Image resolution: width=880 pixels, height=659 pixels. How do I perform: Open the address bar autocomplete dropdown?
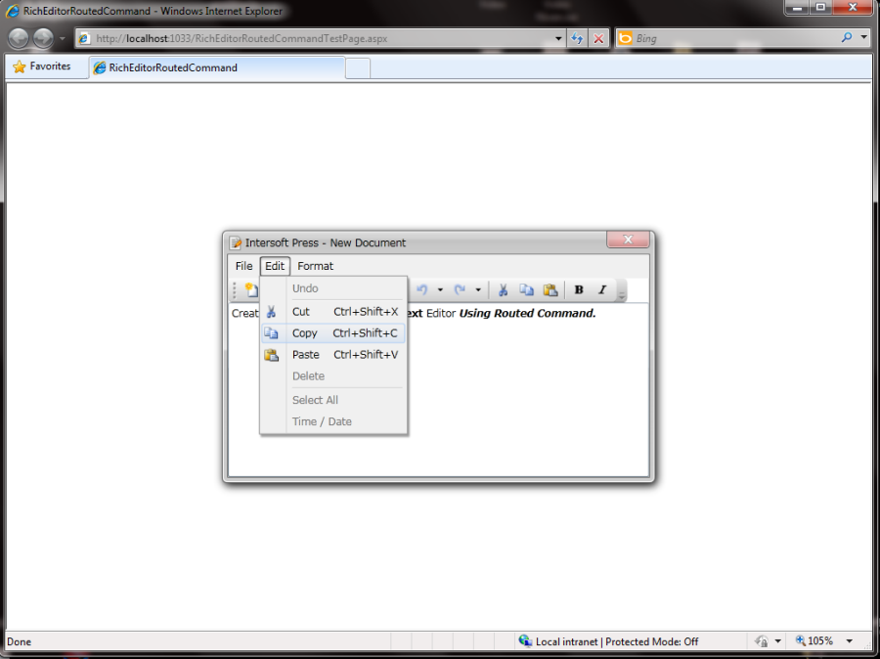[x=558, y=39]
